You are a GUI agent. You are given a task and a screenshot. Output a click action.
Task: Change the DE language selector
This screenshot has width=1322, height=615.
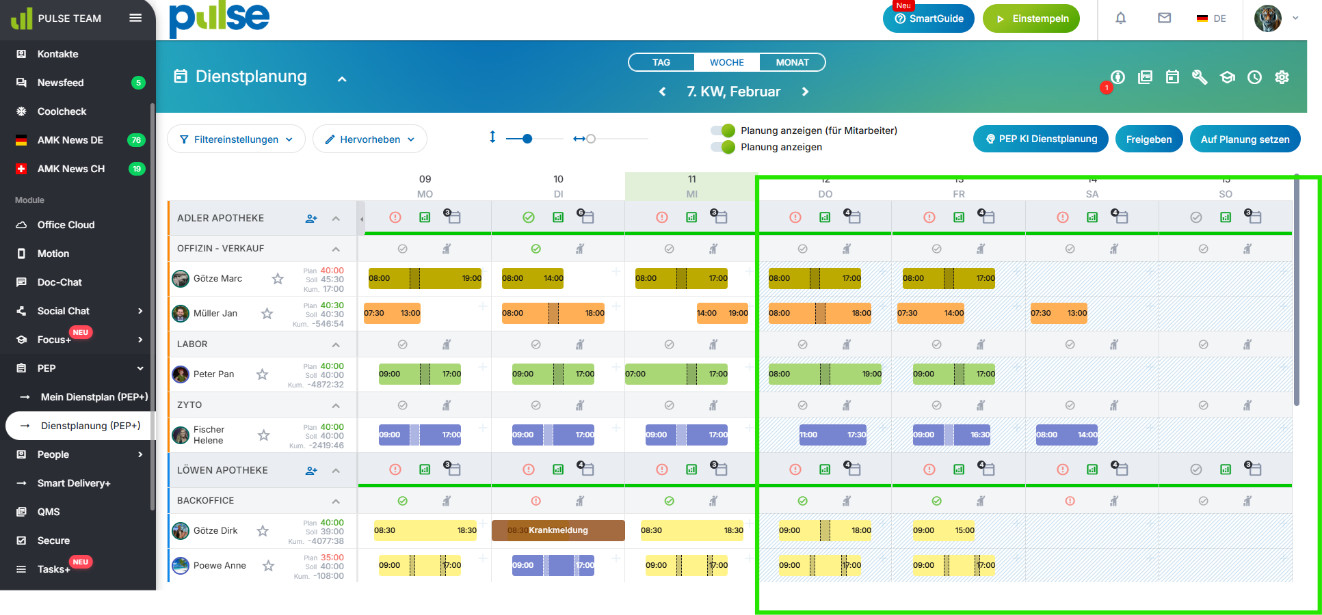click(1211, 18)
